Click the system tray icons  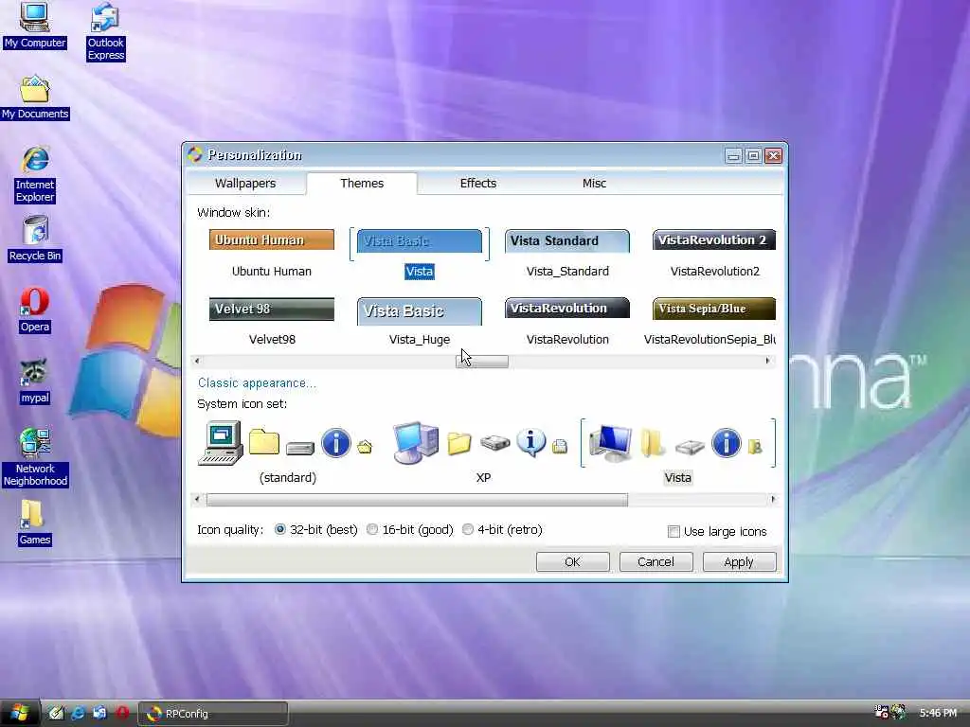click(890, 712)
